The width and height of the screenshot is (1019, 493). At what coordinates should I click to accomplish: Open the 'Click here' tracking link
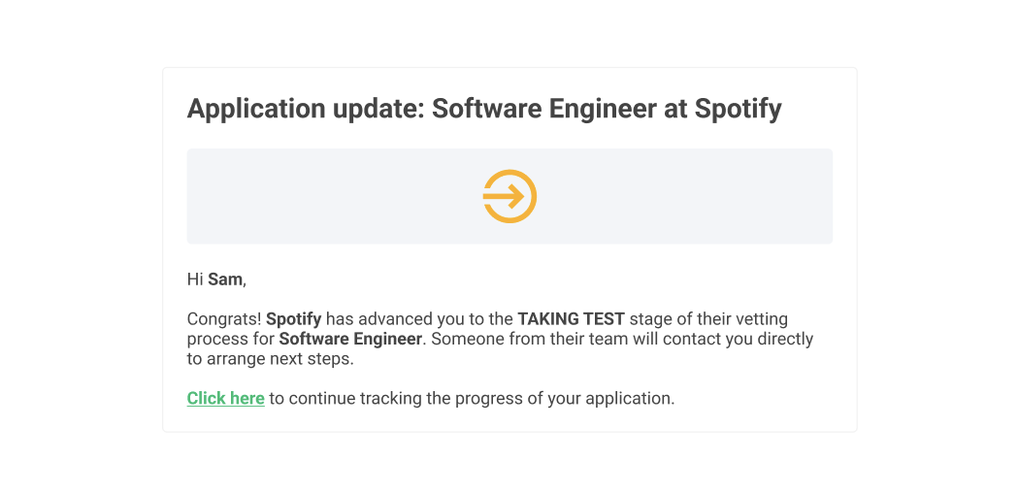(x=225, y=398)
